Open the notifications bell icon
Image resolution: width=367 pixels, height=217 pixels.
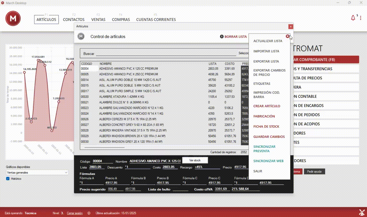pyautogui.click(x=353, y=18)
